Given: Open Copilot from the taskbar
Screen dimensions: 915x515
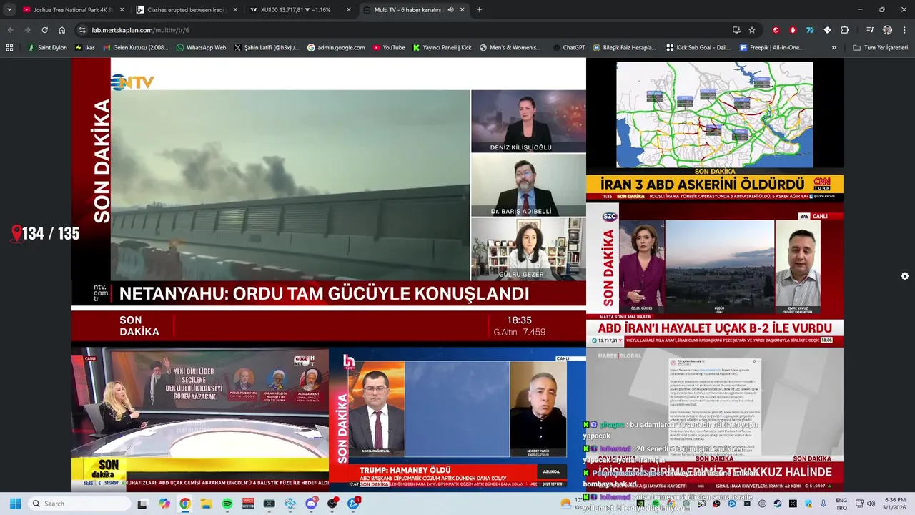Looking at the screenshot, I should (x=164, y=504).
